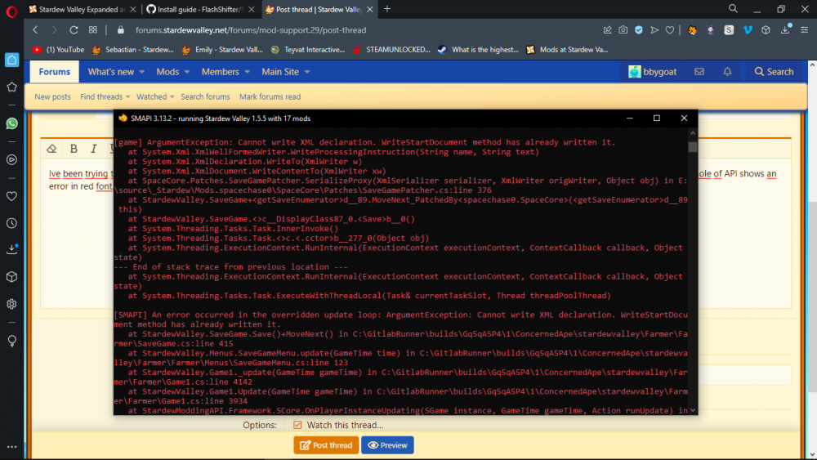This screenshot has width=817, height=460.
Task: Open the toolbar downloads icon
Action: click(x=785, y=29)
